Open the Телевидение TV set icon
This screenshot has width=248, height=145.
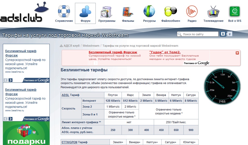[213, 11]
